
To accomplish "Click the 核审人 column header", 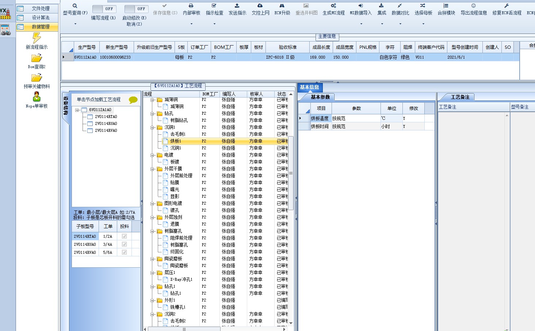I will click(x=260, y=94).
